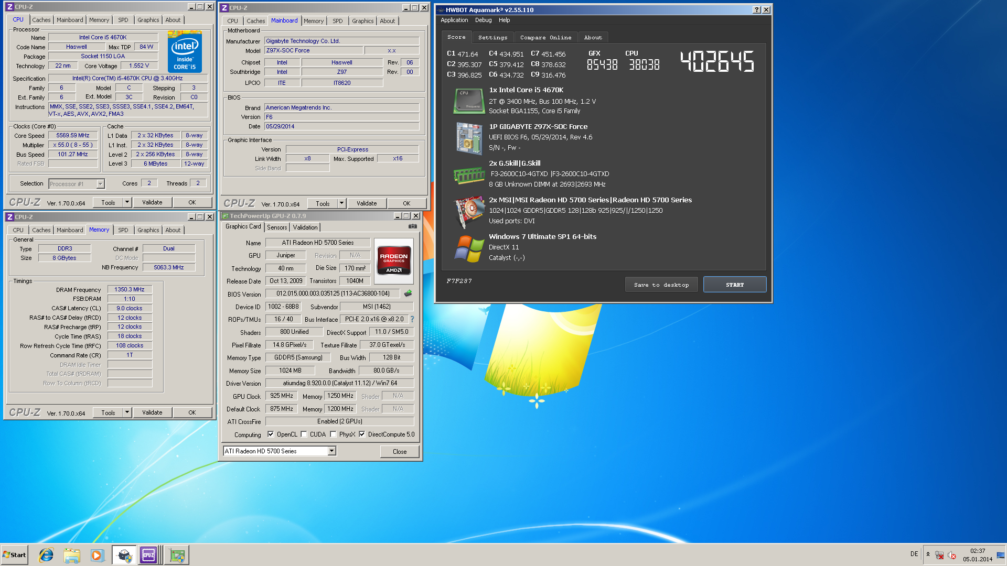Image resolution: width=1007 pixels, height=566 pixels.
Task: Open the Validation tab in GPU-Z
Action: click(305, 227)
